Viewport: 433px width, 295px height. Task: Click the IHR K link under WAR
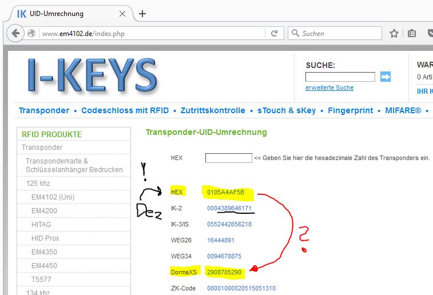(x=425, y=91)
